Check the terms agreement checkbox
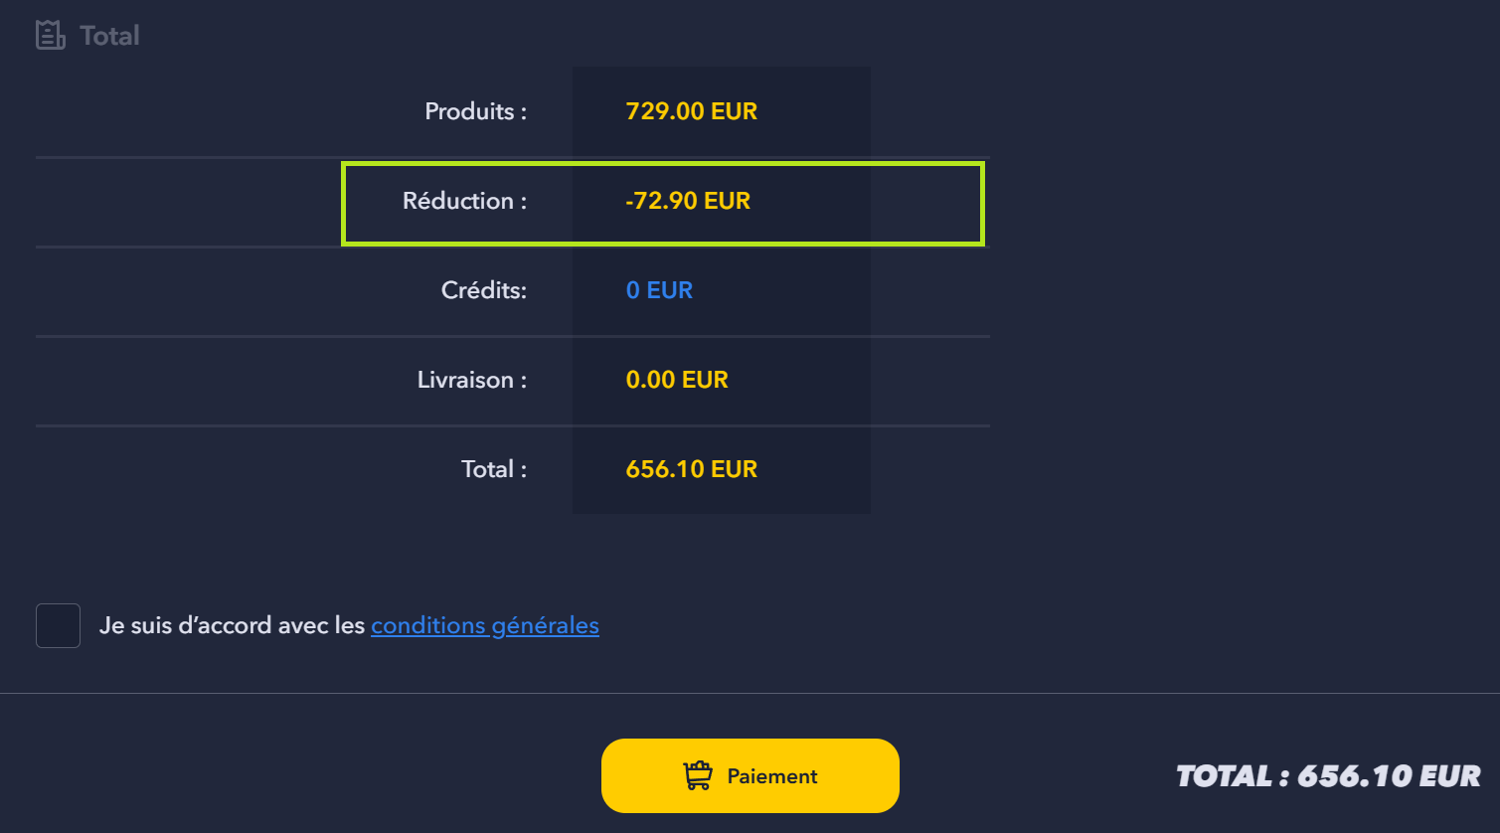Screen dimensions: 1500x833 click(58, 625)
